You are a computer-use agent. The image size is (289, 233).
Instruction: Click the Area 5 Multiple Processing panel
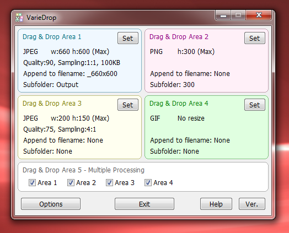tap(143, 177)
